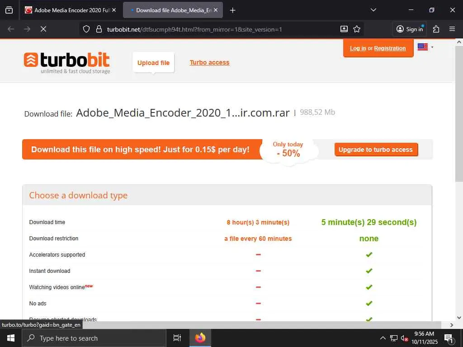Click the Upload file button
This screenshot has width=463, height=347.
[x=154, y=62]
